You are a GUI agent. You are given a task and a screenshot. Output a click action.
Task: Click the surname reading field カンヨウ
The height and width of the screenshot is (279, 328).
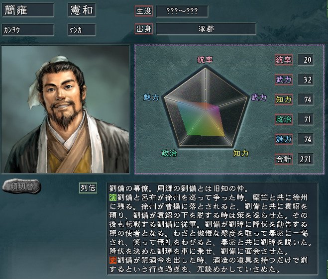click(x=28, y=30)
